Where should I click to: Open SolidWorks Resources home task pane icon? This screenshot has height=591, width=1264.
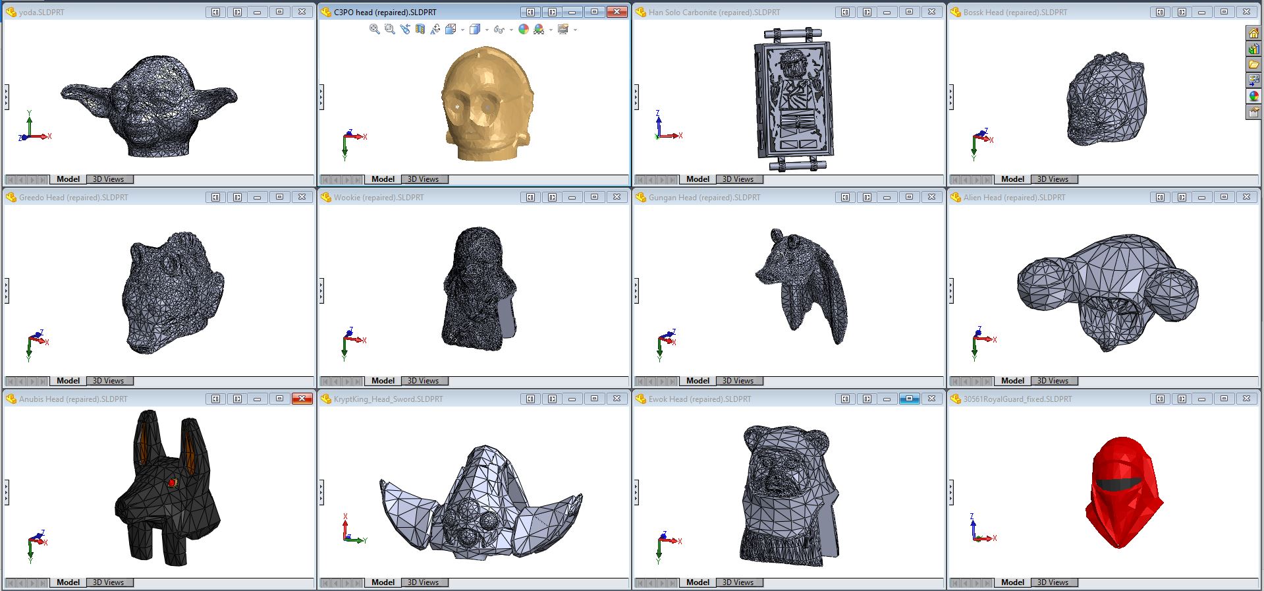tap(1253, 34)
